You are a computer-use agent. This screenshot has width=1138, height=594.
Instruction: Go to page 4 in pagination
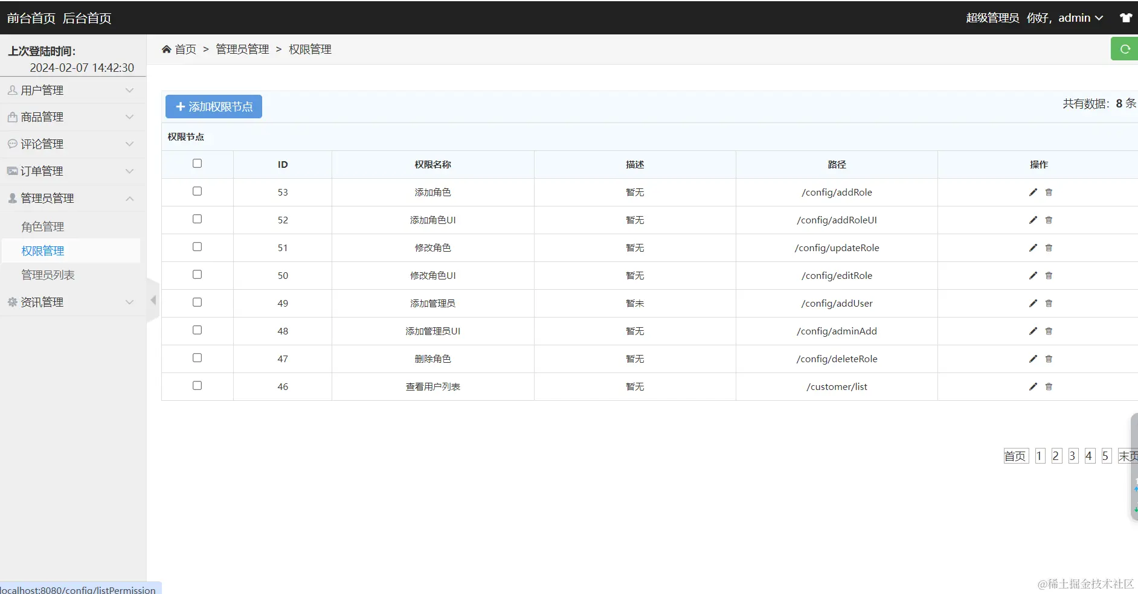(1089, 456)
